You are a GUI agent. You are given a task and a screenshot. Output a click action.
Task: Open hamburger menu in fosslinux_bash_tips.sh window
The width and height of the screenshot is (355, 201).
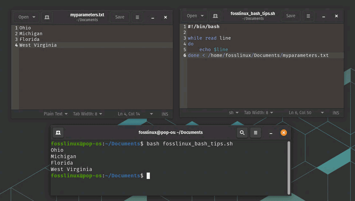(308, 16)
